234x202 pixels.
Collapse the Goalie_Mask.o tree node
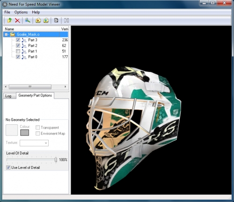(6, 35)
